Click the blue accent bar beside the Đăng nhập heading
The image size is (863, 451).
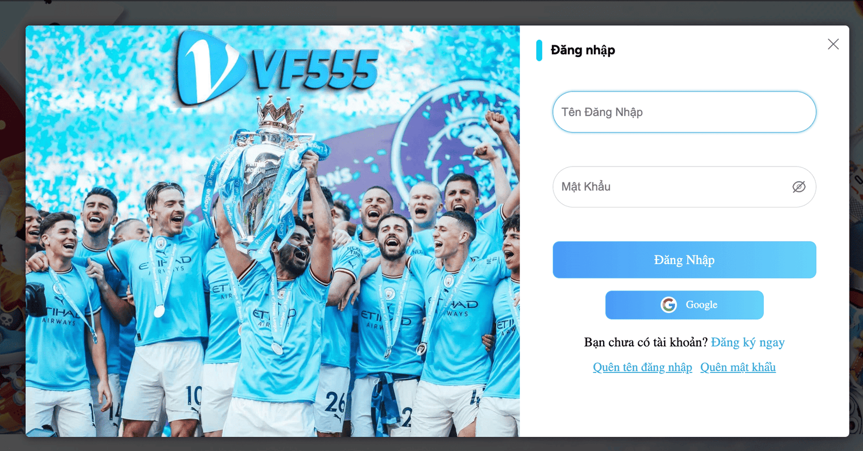coord(539,50)
